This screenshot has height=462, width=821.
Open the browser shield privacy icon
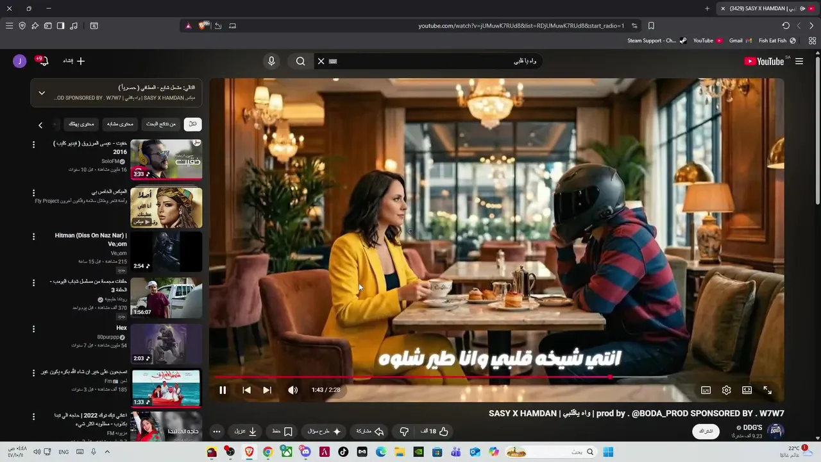[22, 26]
